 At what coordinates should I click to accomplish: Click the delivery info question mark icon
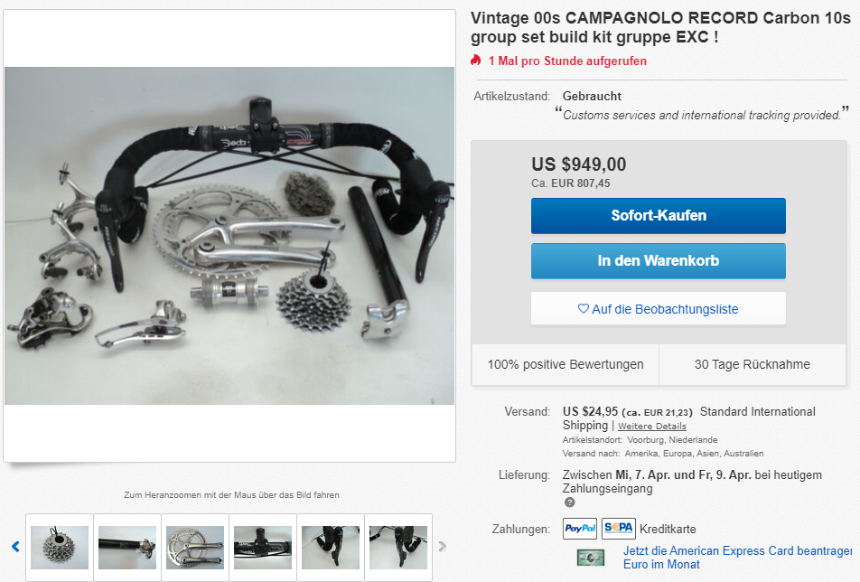pyautogui.click(x=569, y=502)
